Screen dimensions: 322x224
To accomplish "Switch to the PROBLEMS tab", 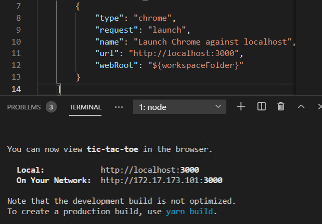I will tap(24, 107).
